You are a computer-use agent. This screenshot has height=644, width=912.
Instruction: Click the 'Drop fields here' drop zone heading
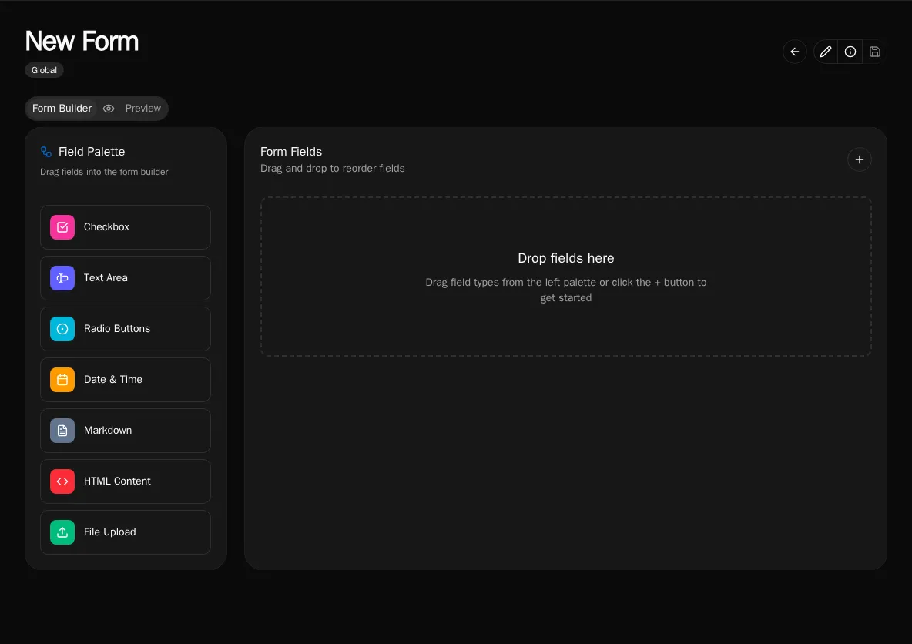point(565,258)
